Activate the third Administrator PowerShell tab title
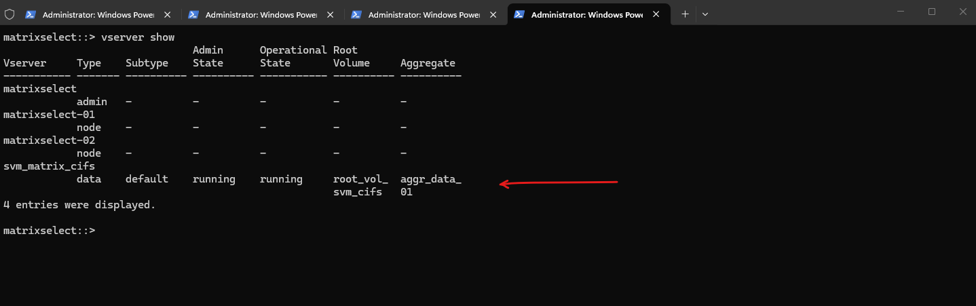 point(424,14)
